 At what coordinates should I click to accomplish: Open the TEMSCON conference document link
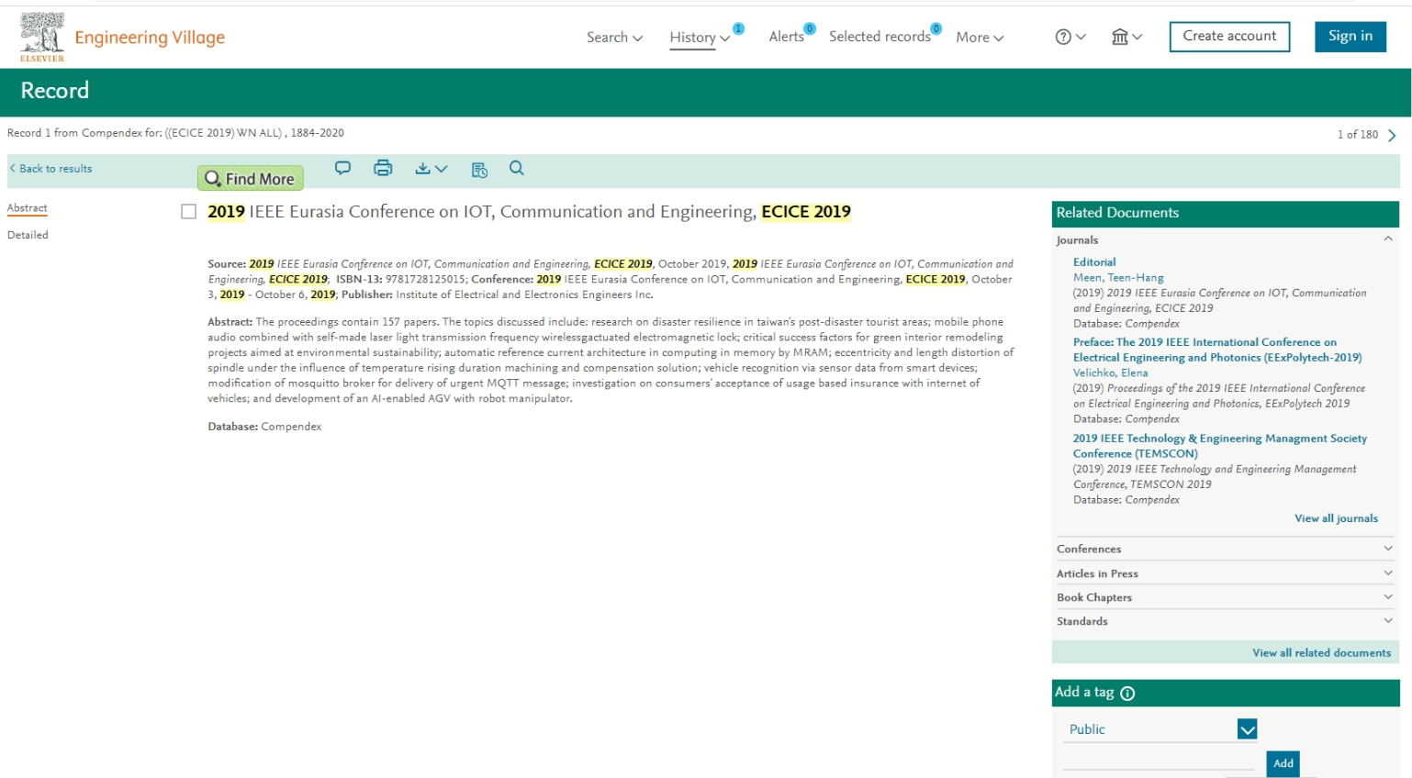tap(1220, 446)
